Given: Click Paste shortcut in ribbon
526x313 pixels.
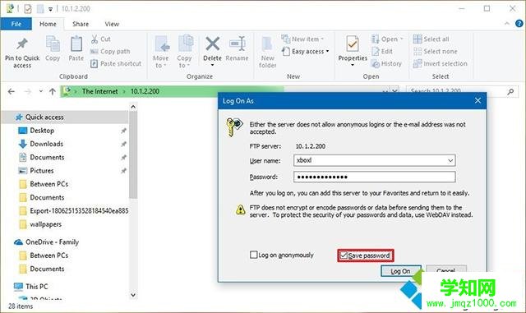Looking at the screenshot, I should tap(116, 64).
